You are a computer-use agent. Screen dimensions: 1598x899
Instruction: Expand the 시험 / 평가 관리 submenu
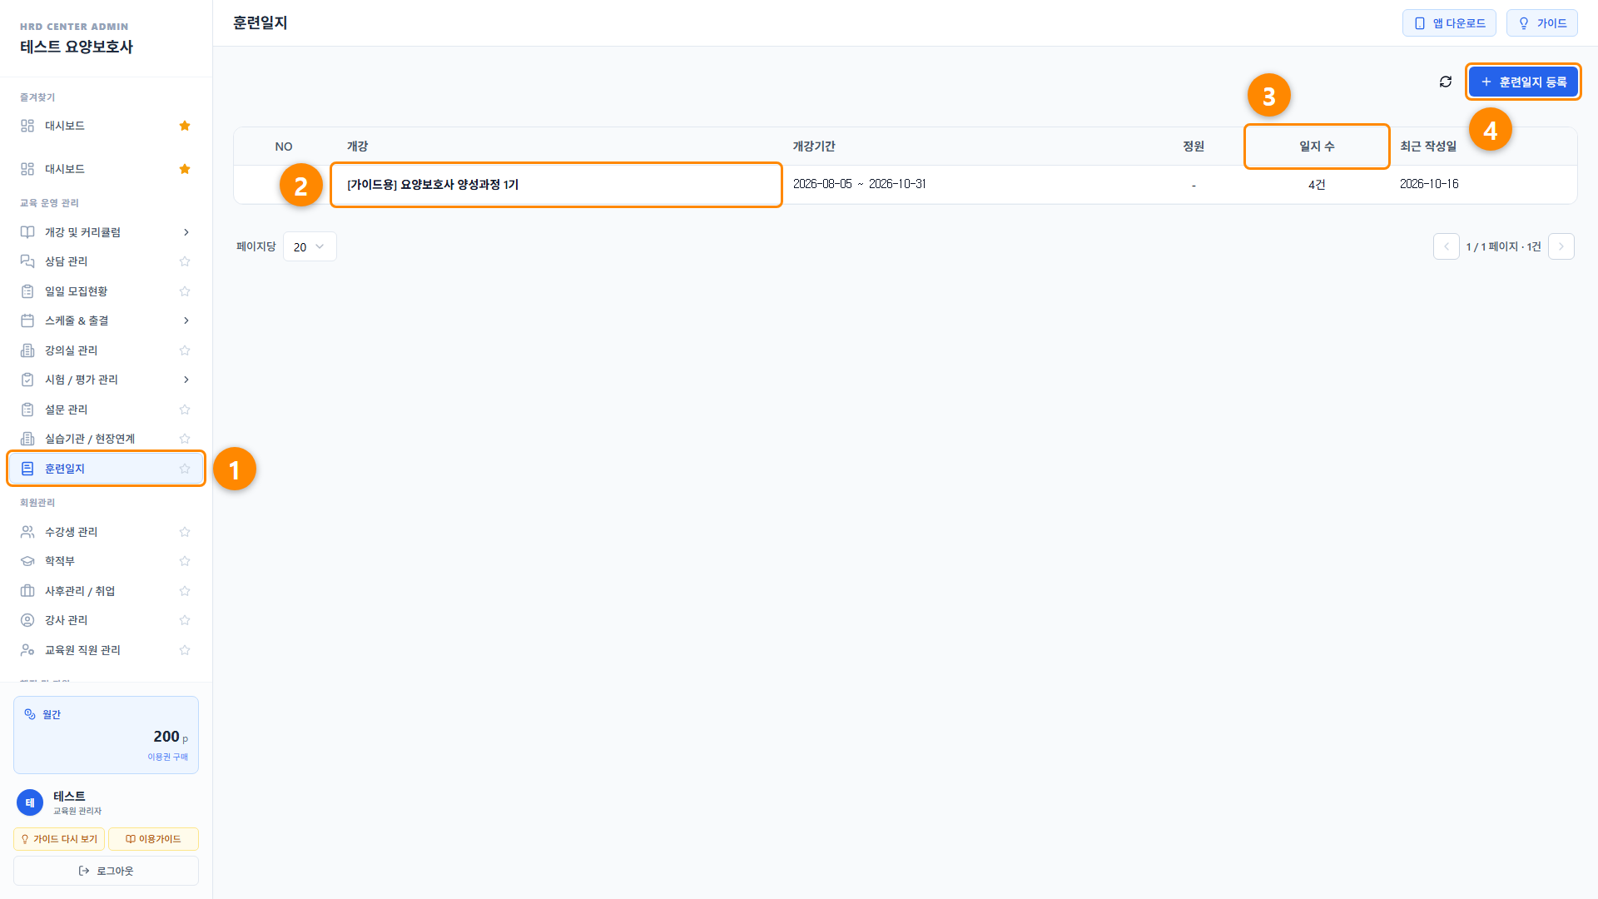[x=186, y=380]
